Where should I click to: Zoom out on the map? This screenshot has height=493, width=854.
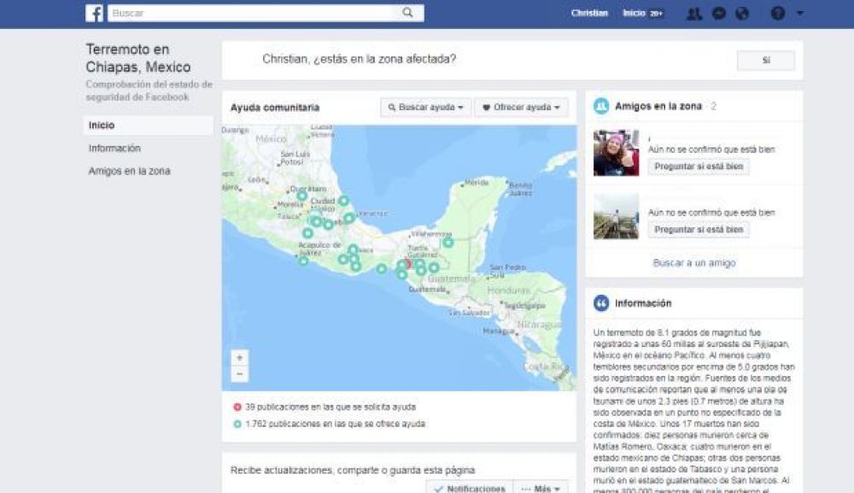(x=240, y=374)
